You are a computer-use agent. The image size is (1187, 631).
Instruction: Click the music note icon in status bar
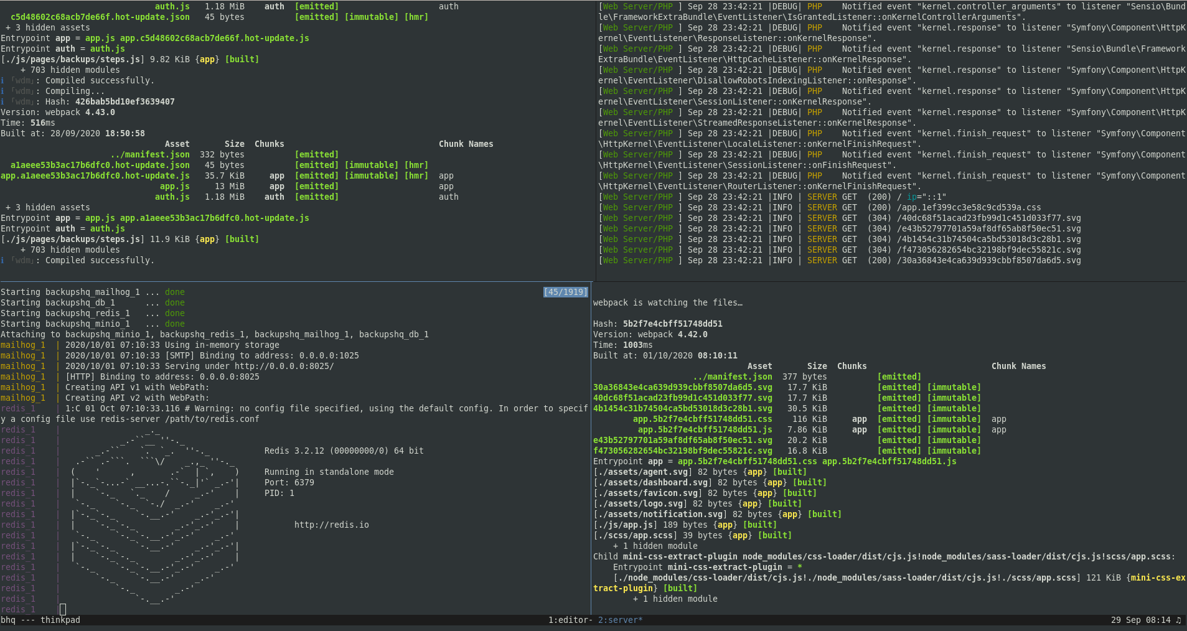click(x=1178, y=620)
